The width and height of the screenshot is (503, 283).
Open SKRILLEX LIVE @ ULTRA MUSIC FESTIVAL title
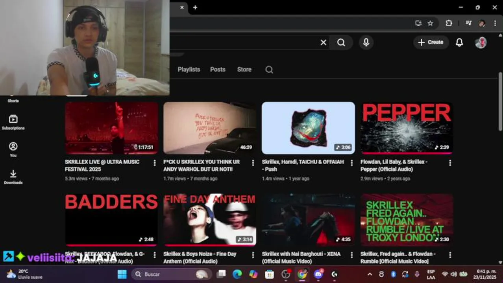tap(102, 165)
